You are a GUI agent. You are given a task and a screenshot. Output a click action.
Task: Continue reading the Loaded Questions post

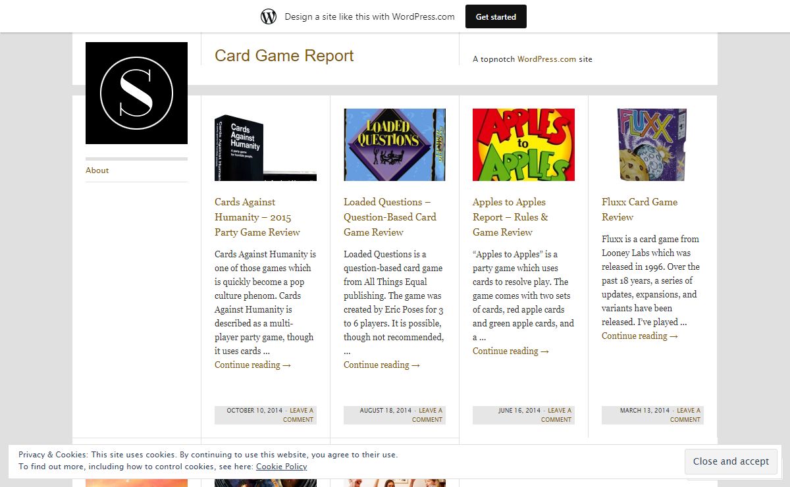pos(382,365)
